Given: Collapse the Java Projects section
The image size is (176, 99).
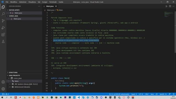Looking at the screenshot, I should click(8, 75).
